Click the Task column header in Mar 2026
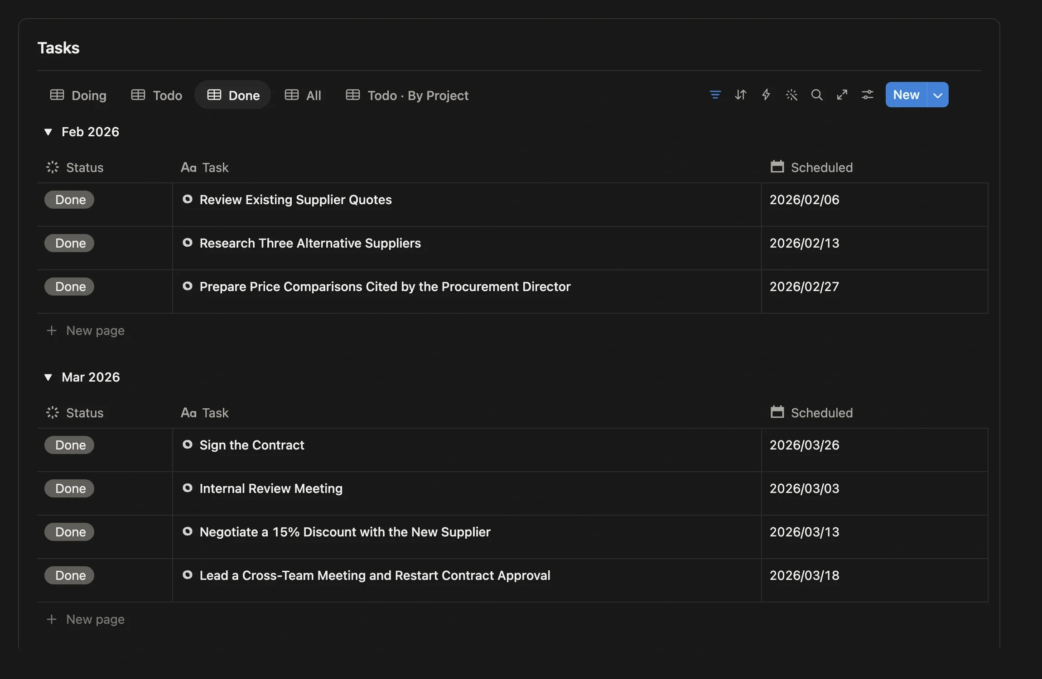1042x679 pixels. pos(204,412)
